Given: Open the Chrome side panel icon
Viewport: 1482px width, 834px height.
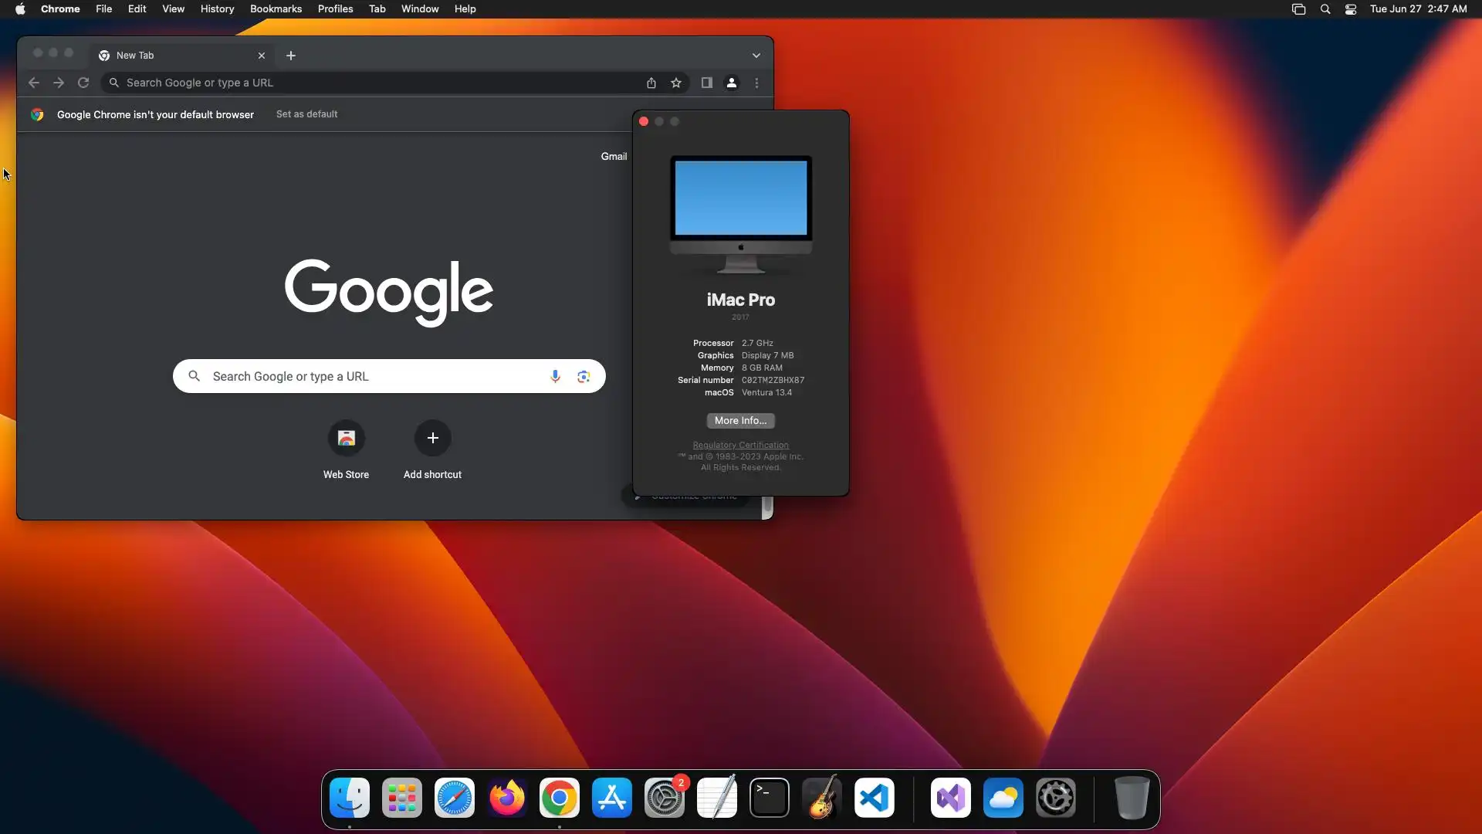Looking at the screenshot, I should (706, 83).
